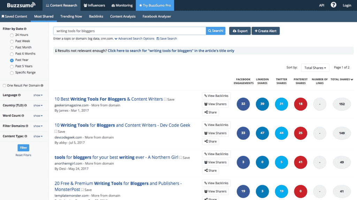The image size is (357, 200).
Task: Click LinkedIn shares circle showing 39
Action: pyautogui.click(x=262, y=104)
